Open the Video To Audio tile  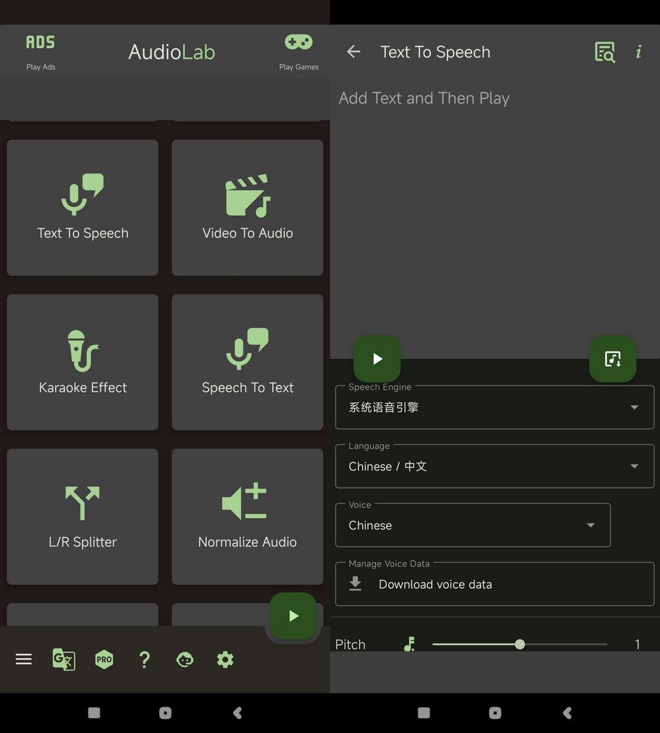(247, 208)
